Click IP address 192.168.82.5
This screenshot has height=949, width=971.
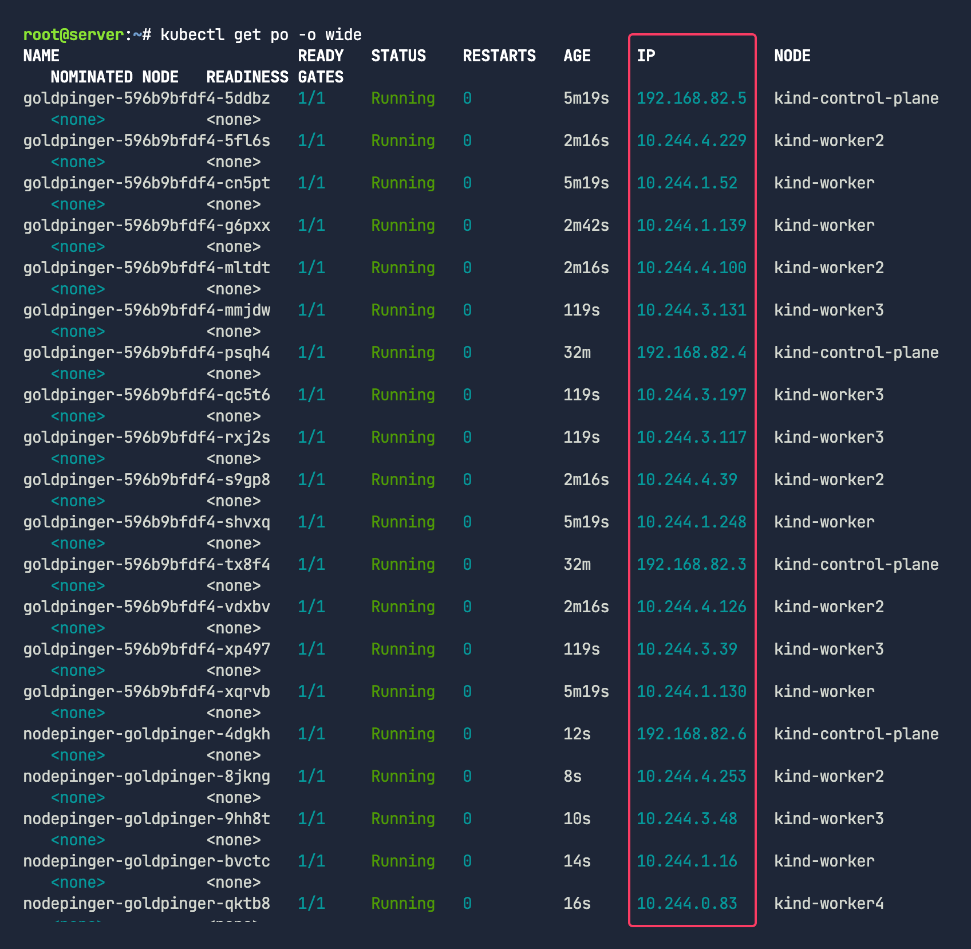[692, 99]
